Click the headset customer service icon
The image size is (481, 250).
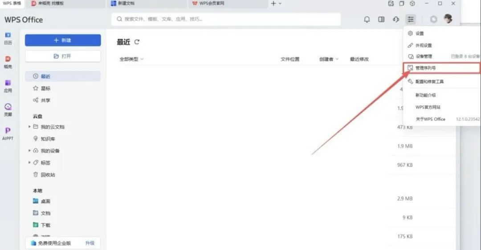(x=396, y=20)
